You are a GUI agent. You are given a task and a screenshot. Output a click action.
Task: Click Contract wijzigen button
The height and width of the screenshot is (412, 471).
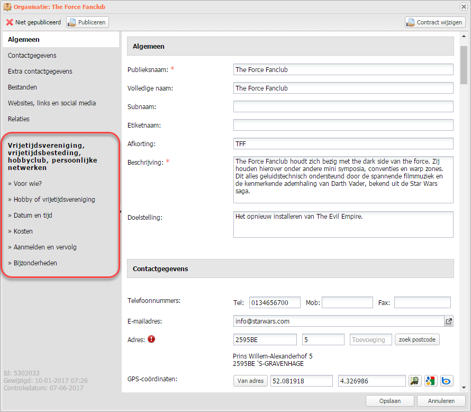tap(435, 22)
